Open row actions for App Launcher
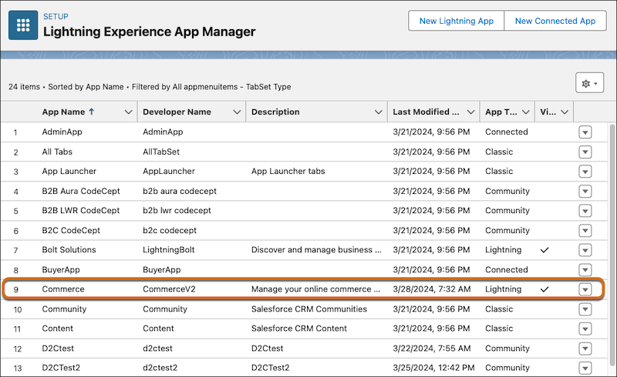The image size is (617, 377). 585,172
